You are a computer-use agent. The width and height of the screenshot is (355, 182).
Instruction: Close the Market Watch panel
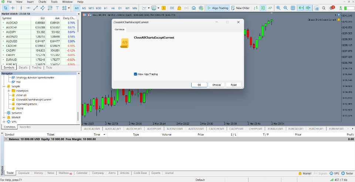click(79, 14)
